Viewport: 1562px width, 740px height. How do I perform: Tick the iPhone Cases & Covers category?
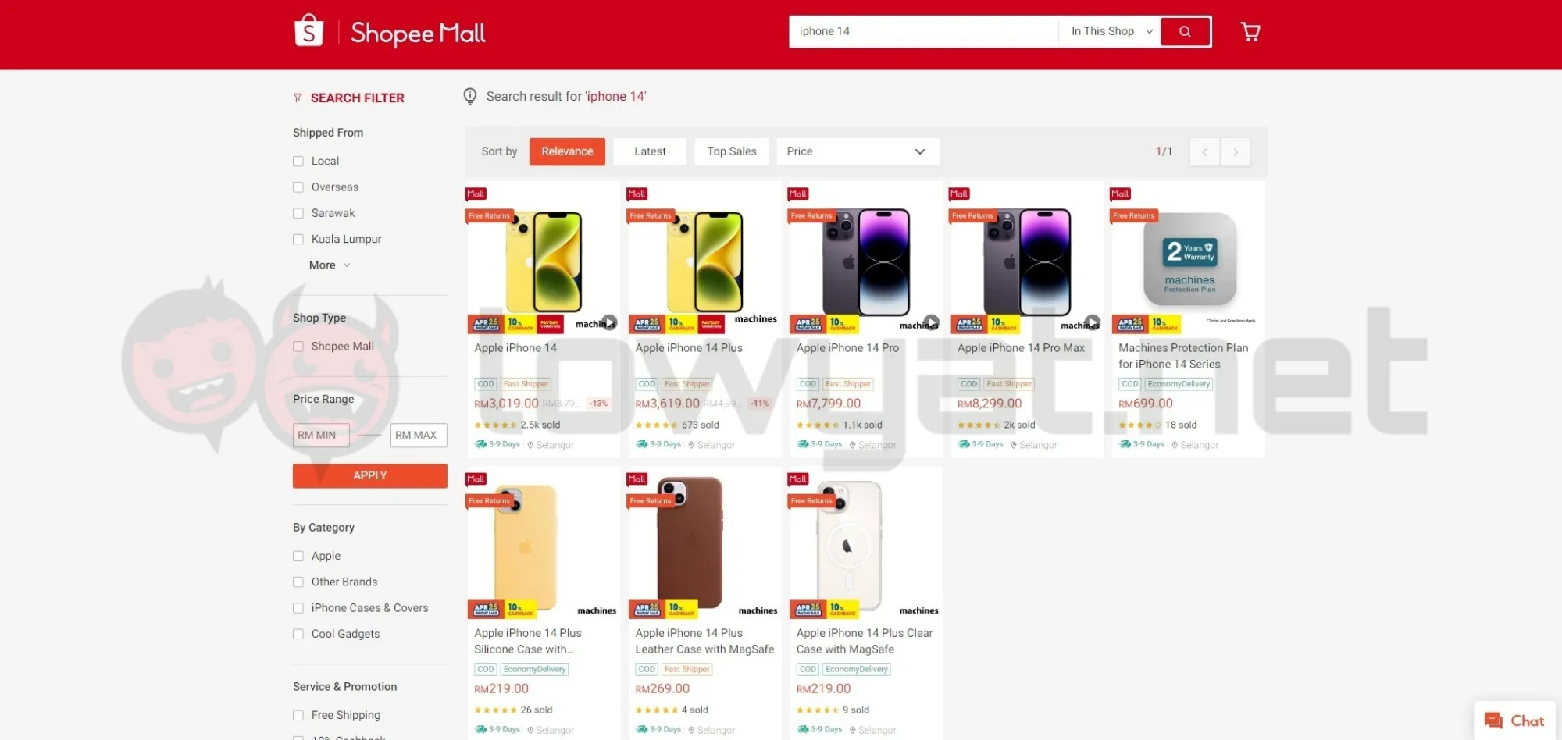point(298,608)
